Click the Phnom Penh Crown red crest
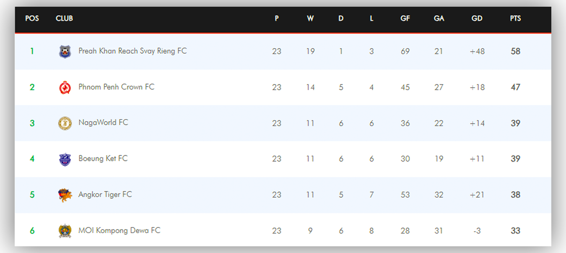 pos(65,87)
